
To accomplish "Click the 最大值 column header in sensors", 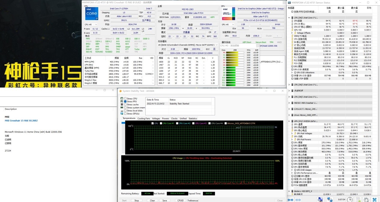I will 354,8.
